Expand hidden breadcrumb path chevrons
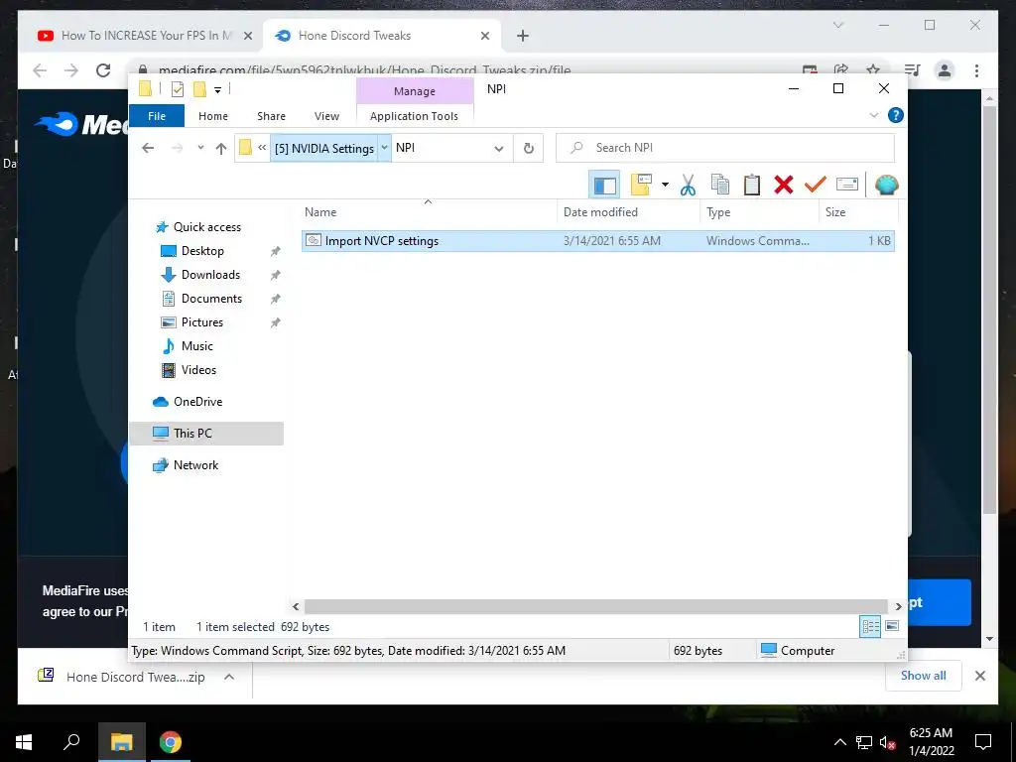Viewport: 1016px width, 762px height. pyautogui.click(x=262, y=149)
